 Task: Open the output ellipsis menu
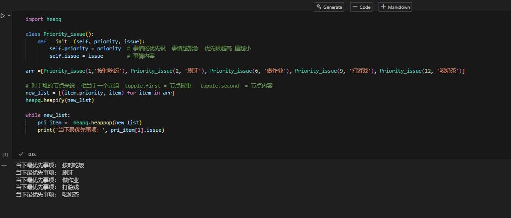[4, 165]
